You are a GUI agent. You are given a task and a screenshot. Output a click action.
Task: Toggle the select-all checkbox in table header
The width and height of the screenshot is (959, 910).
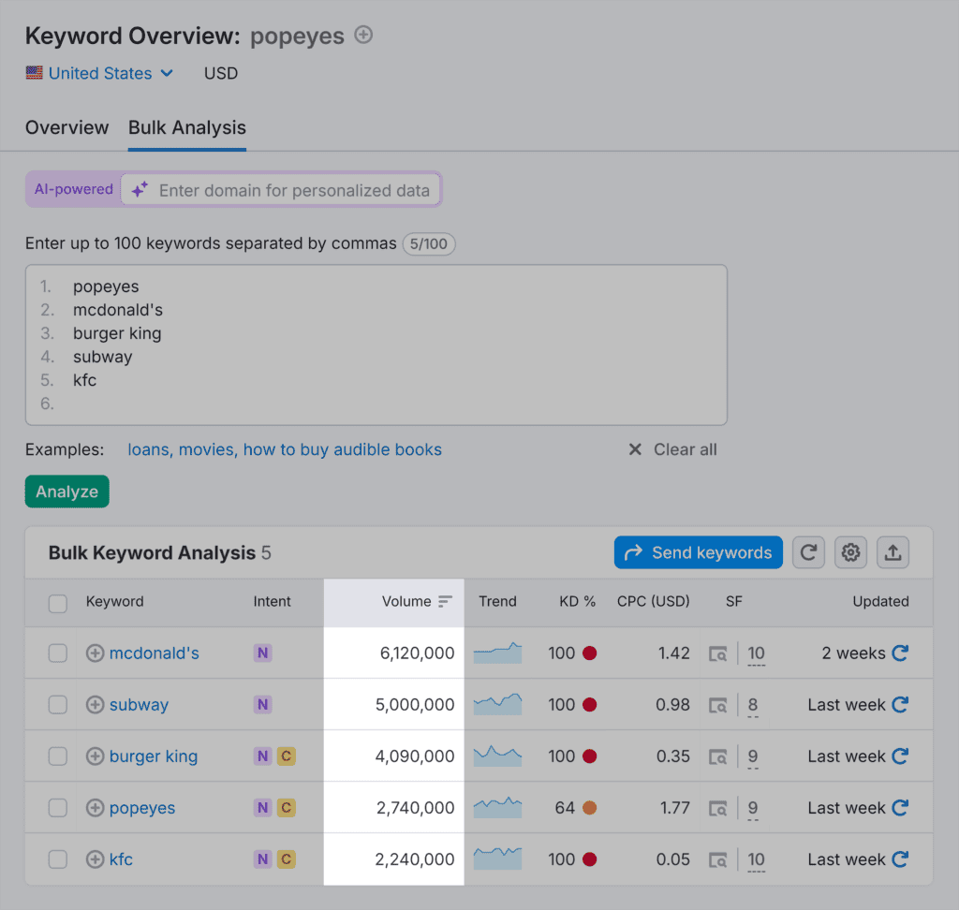[x=58, y=603]
